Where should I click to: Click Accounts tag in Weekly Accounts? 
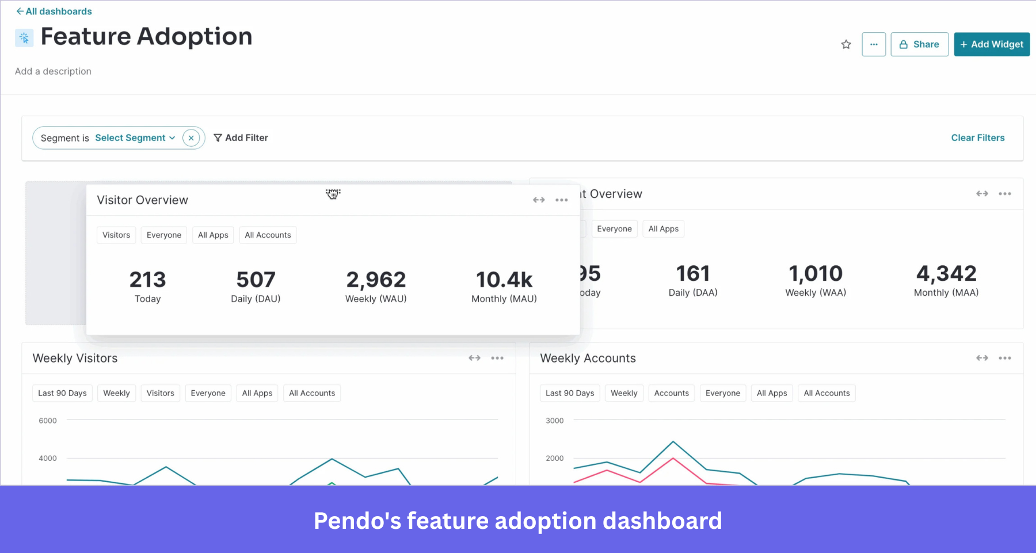click(671, 393)
